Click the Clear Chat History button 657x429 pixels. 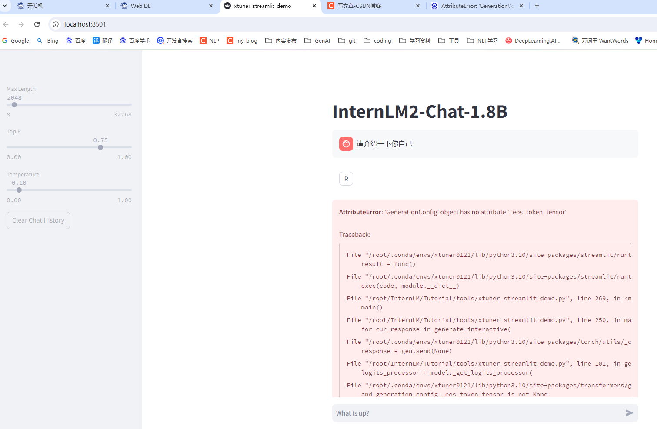(x=38, y=220)
